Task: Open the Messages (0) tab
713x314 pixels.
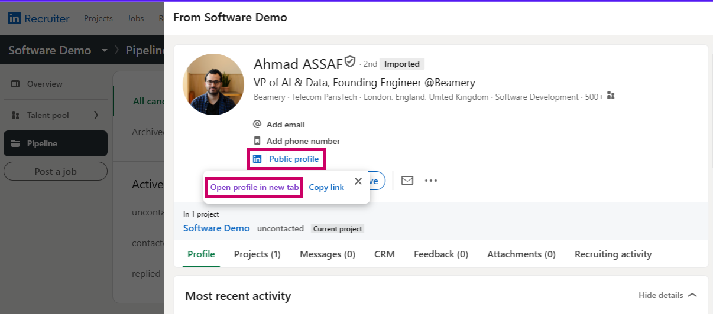Action: pos(328,254)
